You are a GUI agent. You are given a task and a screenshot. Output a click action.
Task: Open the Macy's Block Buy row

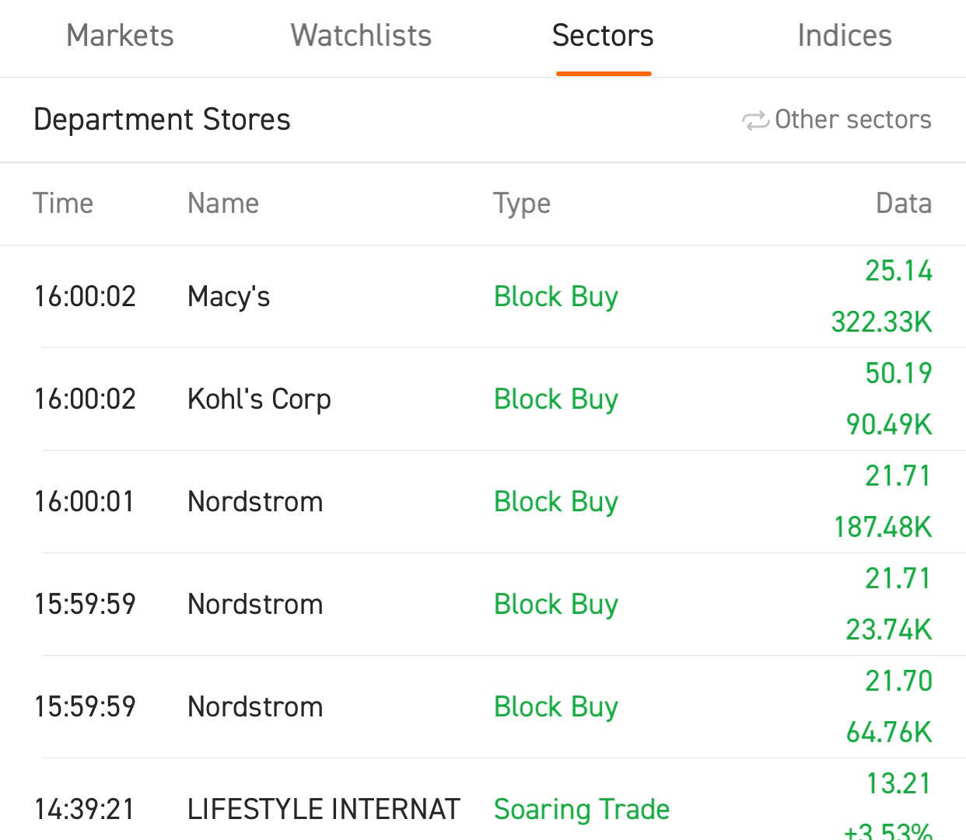483,297
